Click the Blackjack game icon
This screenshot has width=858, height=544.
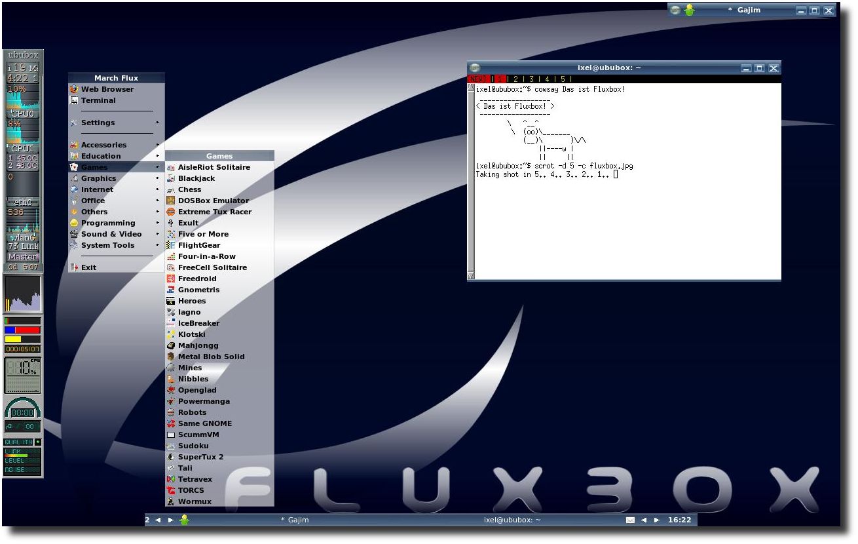(x=171, y=178)
